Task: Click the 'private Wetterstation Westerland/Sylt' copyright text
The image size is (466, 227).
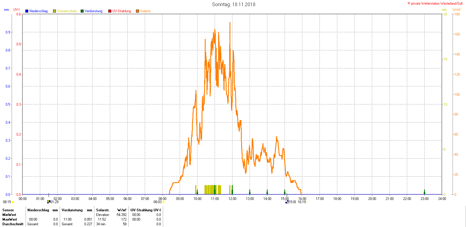Action: (435, 3)
